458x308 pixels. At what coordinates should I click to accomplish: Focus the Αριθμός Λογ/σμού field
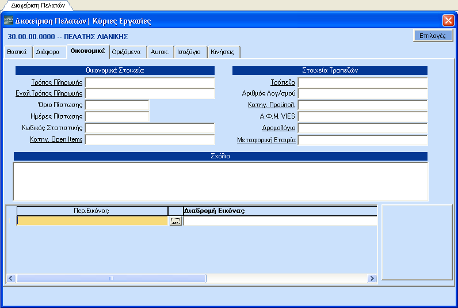click(x=362, y=94)
